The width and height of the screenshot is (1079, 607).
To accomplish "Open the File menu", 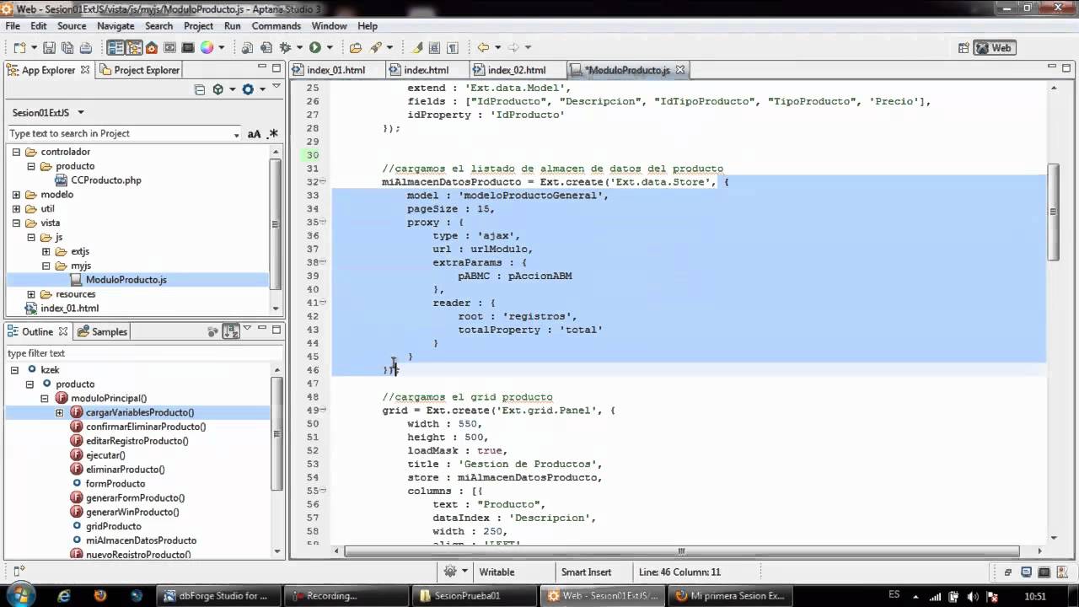I will pos(13,26).
